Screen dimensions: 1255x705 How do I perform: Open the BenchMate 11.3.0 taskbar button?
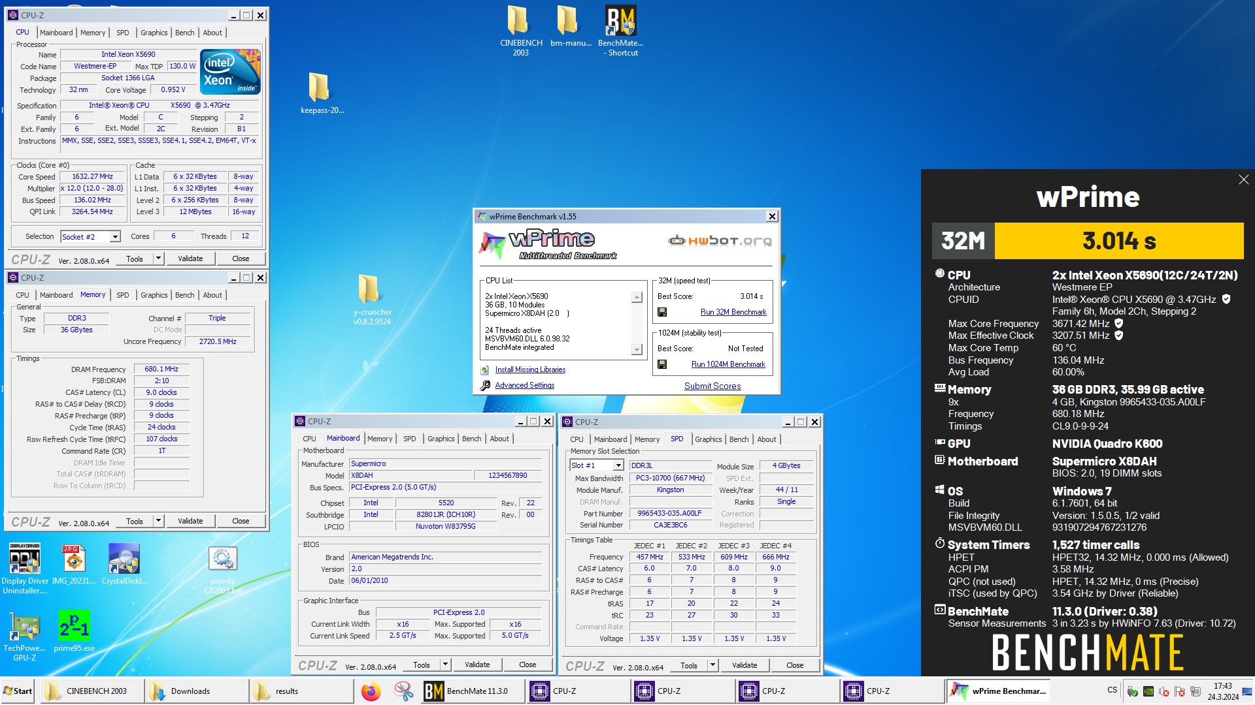click(x=472, y=691)
